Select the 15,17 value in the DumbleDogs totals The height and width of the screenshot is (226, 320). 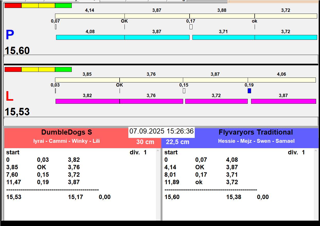click(x=75, y=197)
